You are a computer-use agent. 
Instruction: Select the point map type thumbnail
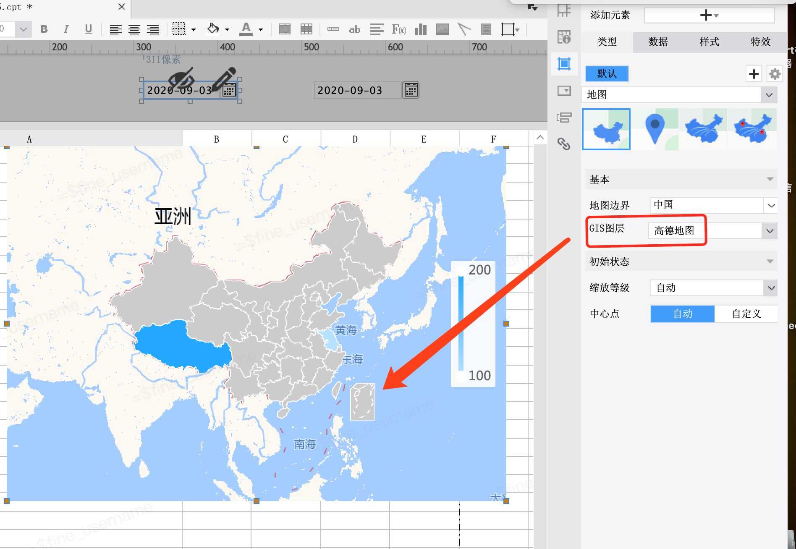pos(655,129)
